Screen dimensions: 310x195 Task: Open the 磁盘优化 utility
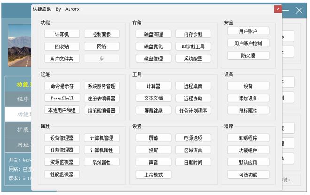(154, 46)
